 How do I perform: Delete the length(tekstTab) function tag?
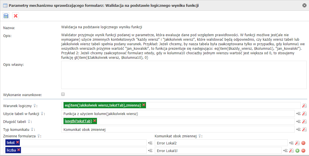click(x=95, y=121)
